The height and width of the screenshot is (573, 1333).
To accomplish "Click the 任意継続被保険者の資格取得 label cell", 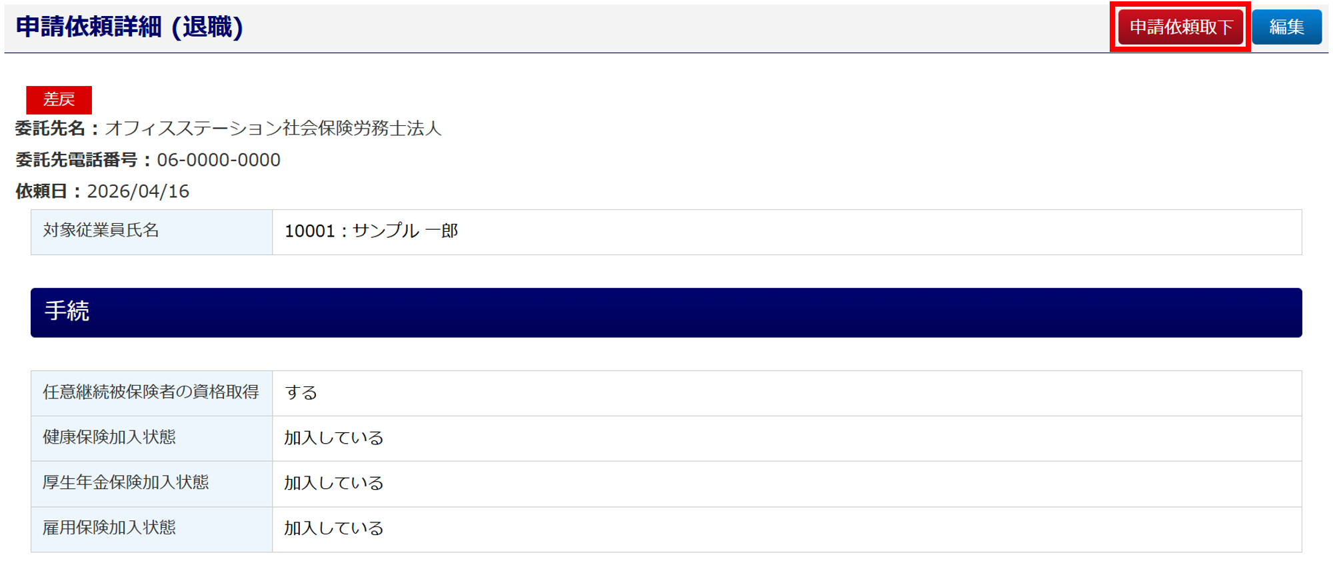I will (x=151, y=392).
